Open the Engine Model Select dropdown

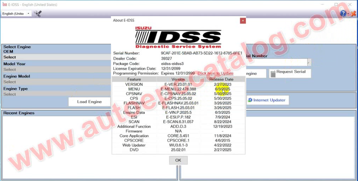coord(56,82)
